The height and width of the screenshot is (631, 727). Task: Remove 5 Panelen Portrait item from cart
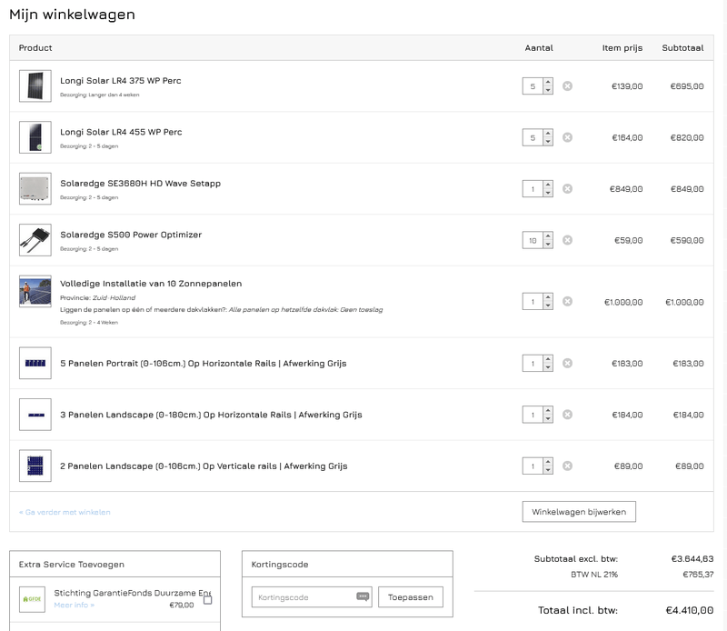tap(567, 363)
